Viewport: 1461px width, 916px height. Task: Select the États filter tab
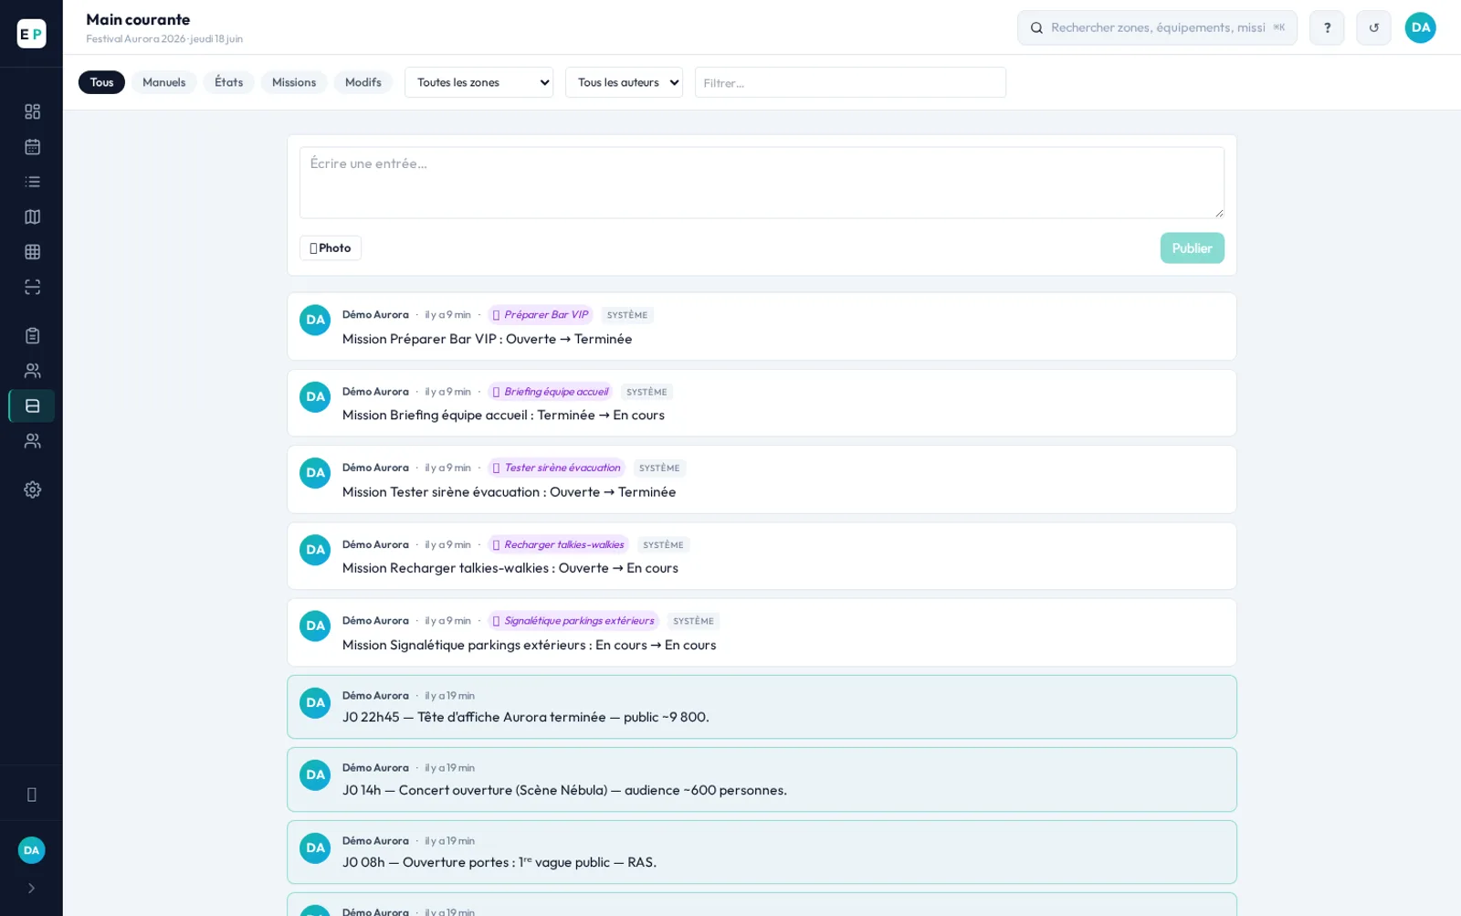pos(228,82)
